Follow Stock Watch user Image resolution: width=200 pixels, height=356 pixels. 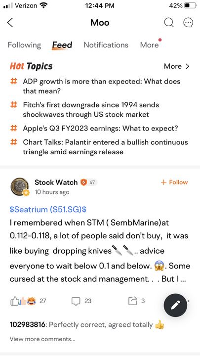pos(174,182)
